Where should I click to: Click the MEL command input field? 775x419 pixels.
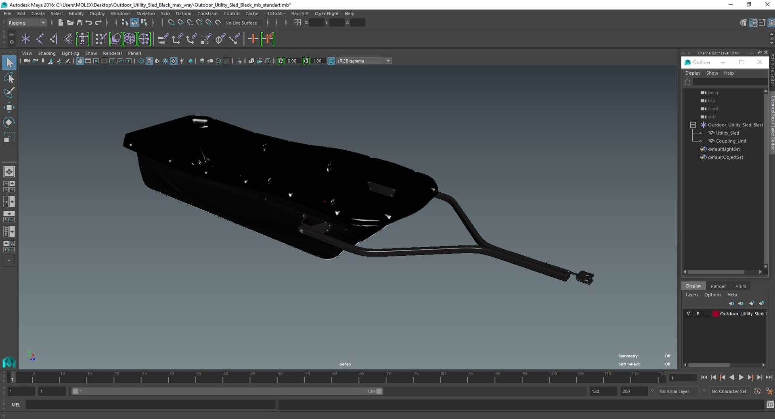(x=150, y=404)
